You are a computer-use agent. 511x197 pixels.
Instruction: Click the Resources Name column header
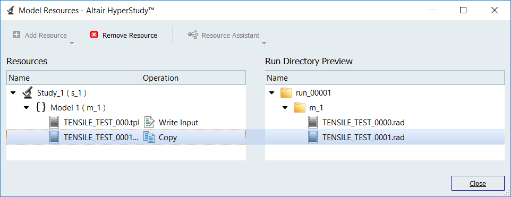(74, 78)
